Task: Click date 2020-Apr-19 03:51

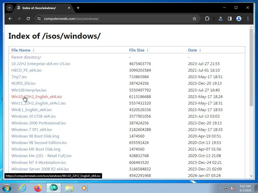Action: click(x=204, y=136)
